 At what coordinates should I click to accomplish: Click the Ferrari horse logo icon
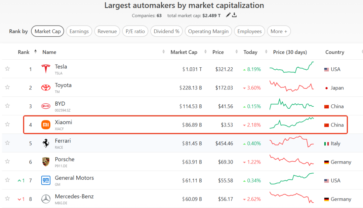[46, 143]
